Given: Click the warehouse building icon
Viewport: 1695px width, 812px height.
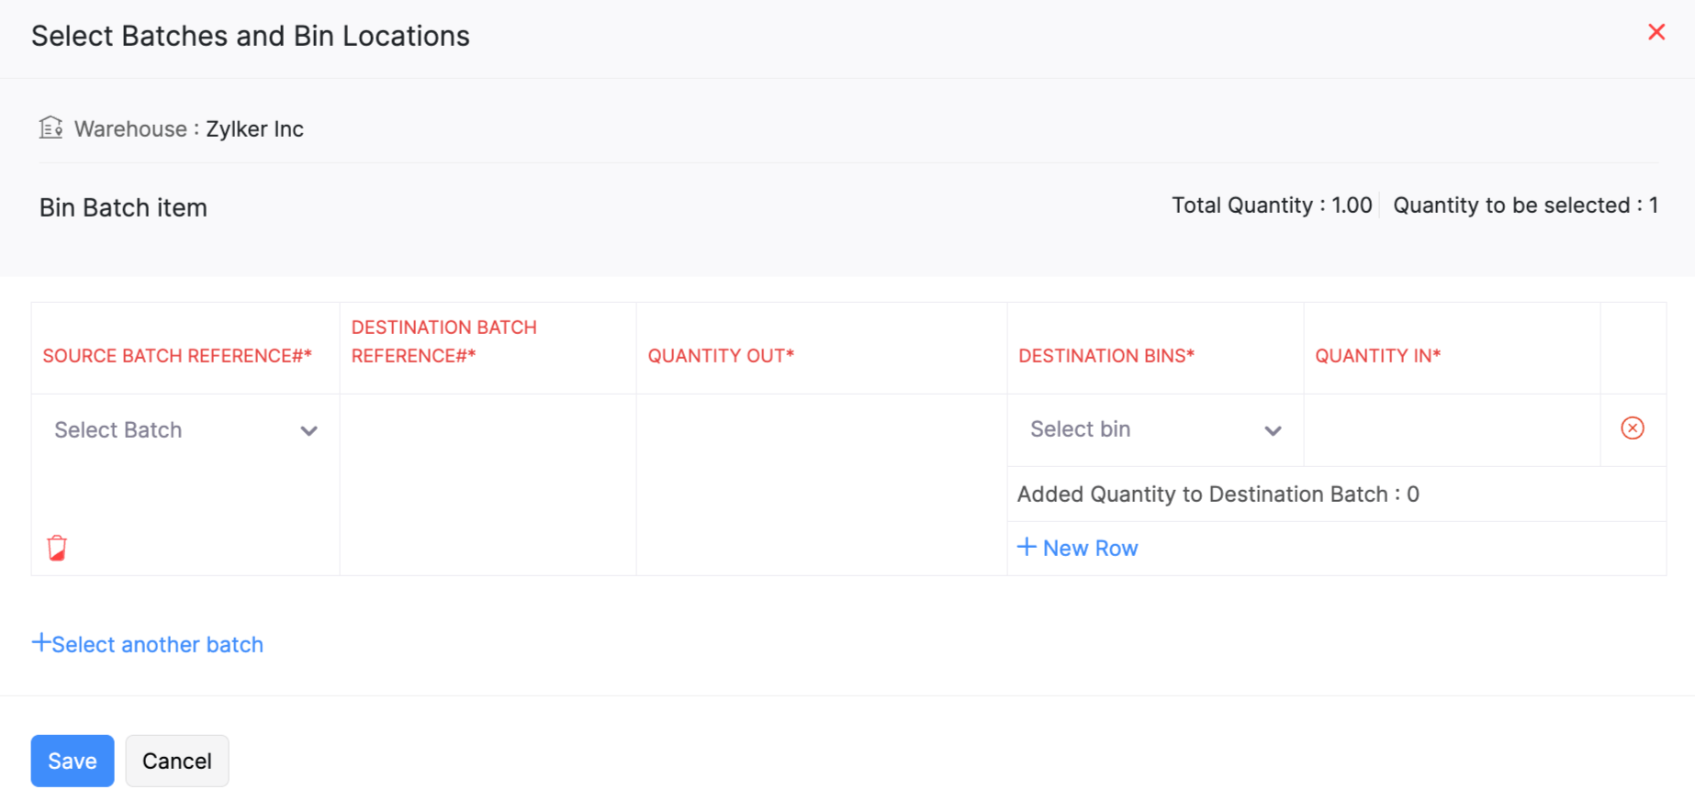Looking at the screenshot, I should click(51, 128).
